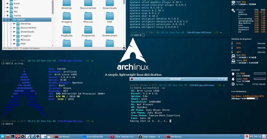The image size is (267, 139).
Task: Expand the Downloads folder in the tree
Action: 14,32
